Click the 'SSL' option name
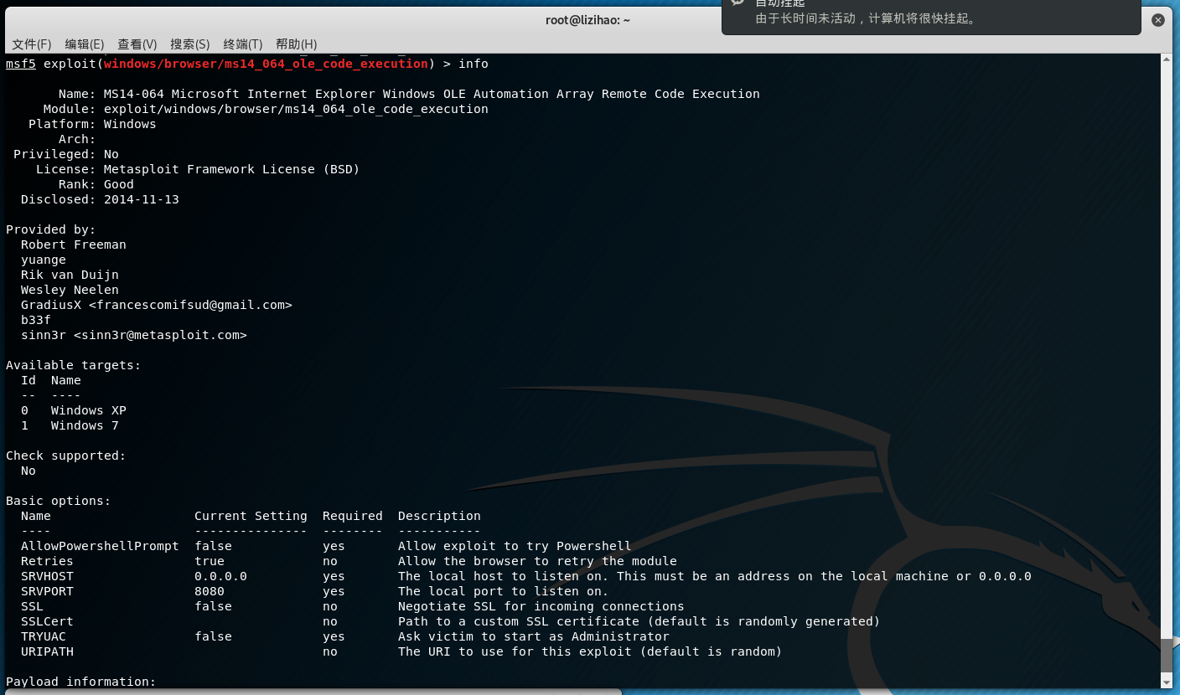Screen dimensions: 1180x695 tap(32, 606)
